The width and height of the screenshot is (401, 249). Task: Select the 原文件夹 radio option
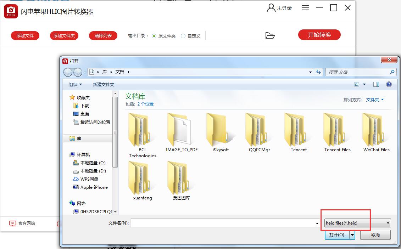click(154, 36)
